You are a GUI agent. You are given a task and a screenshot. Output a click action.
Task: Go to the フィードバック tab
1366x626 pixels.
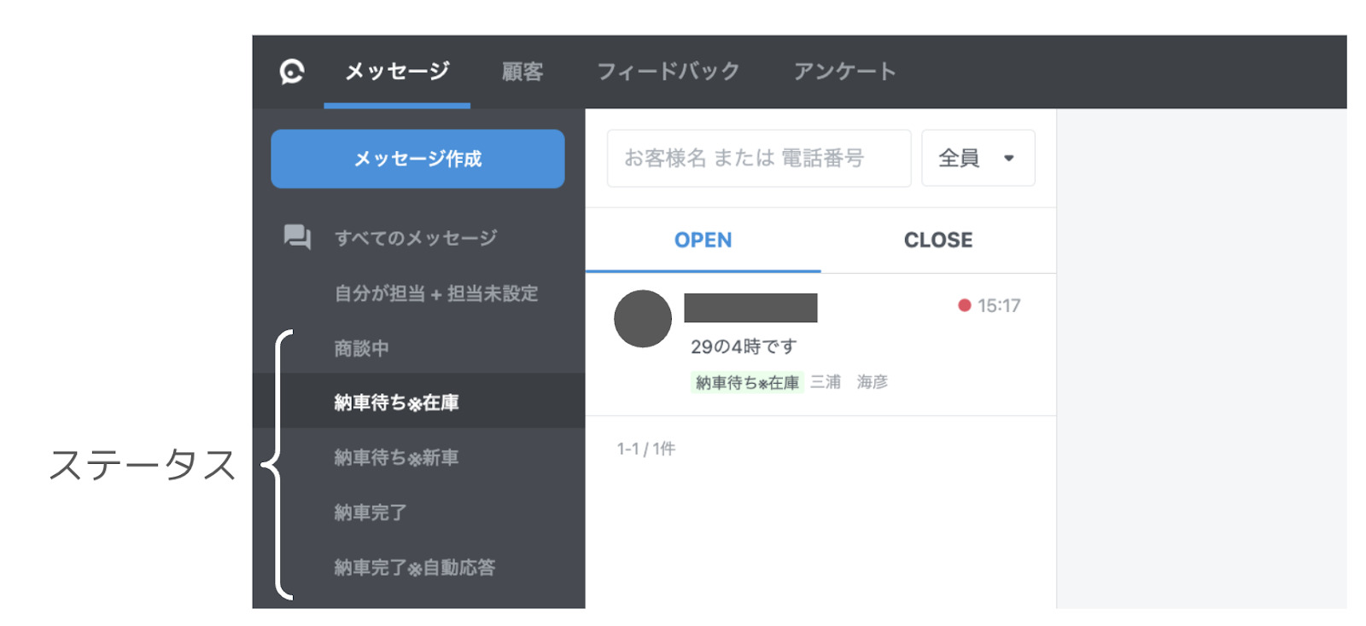(x=668, y=72)
